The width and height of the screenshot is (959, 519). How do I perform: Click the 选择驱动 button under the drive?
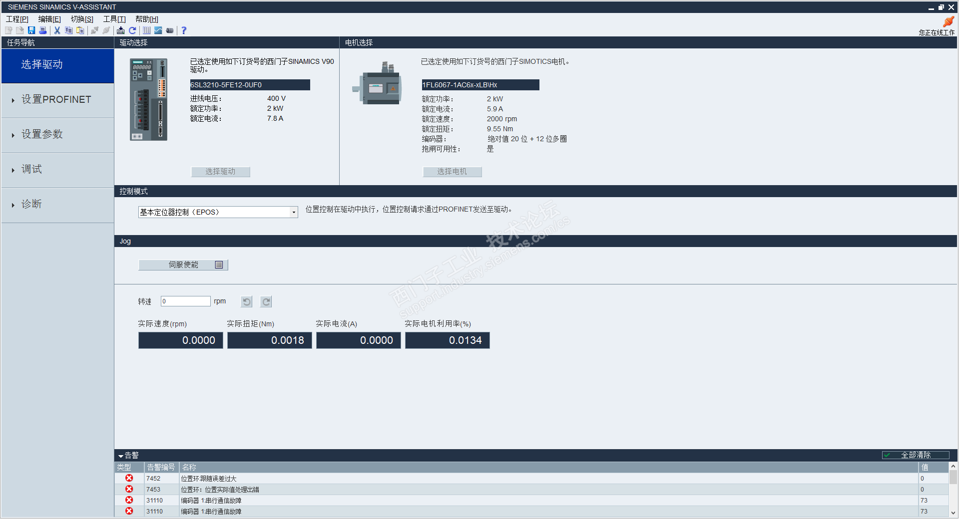[x=221, y=172]
